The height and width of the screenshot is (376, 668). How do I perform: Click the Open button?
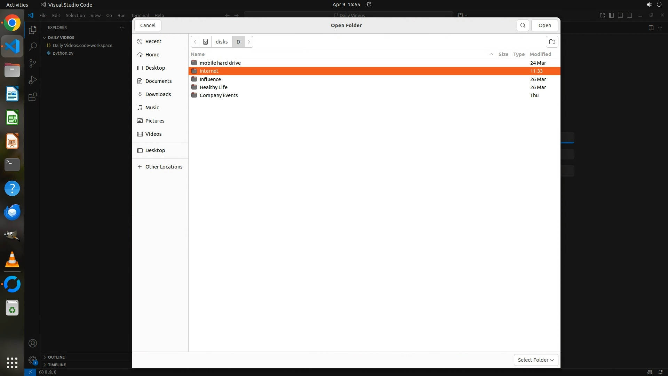[544, 25]
